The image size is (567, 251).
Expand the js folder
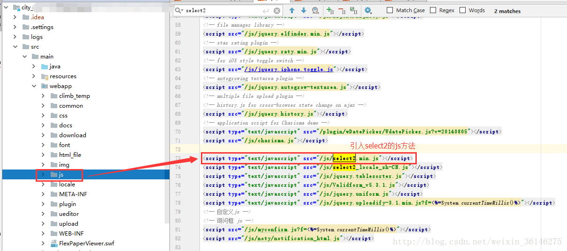43,175
